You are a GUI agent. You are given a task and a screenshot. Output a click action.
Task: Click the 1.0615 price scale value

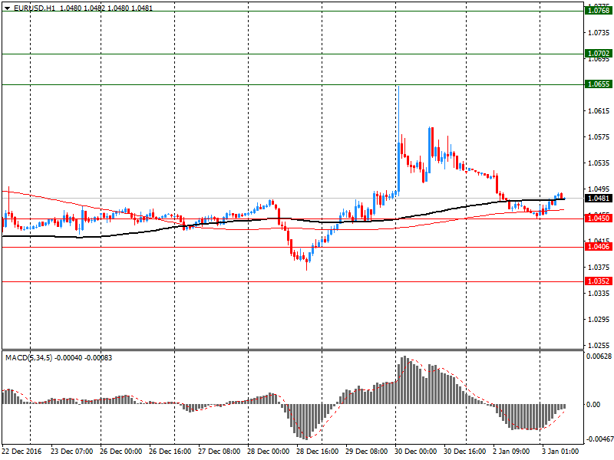click(599, 111)
